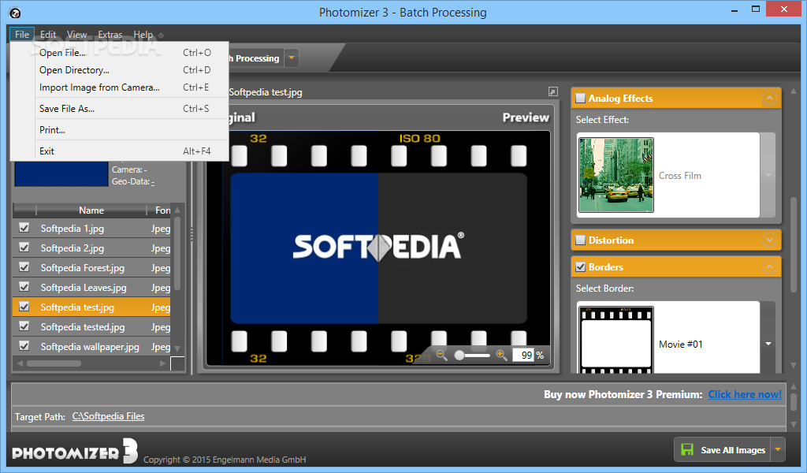Select the Movie #01 border thumbnail
807x473 pixels.
point(616,340)
